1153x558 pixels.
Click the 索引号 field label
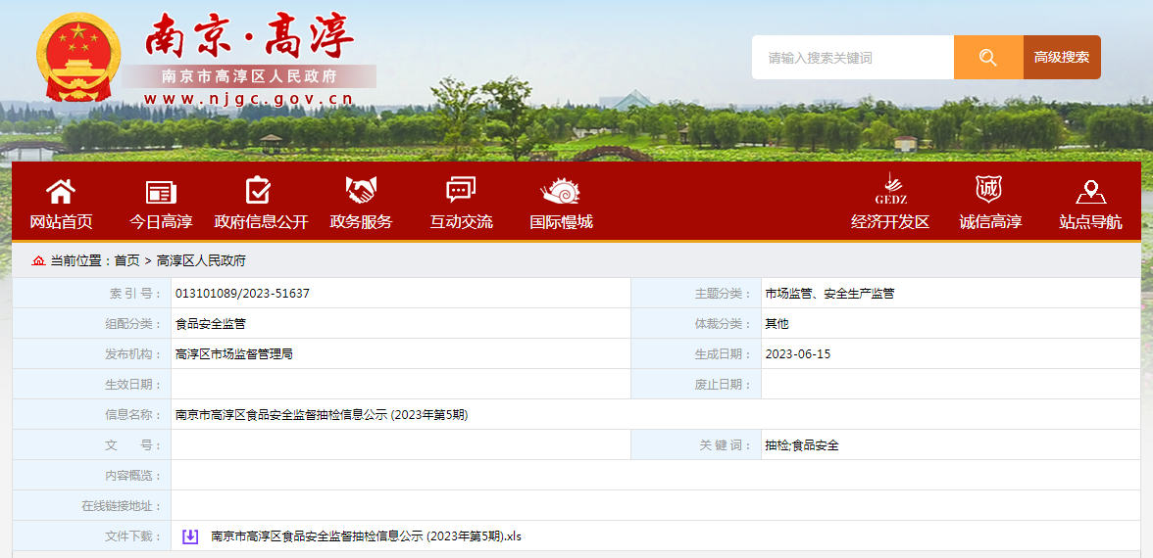[x=135, y=294]
